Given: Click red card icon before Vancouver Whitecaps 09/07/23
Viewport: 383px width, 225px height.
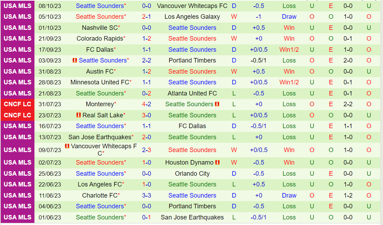Looking at the screenshot, I should [x=67, y=146].
